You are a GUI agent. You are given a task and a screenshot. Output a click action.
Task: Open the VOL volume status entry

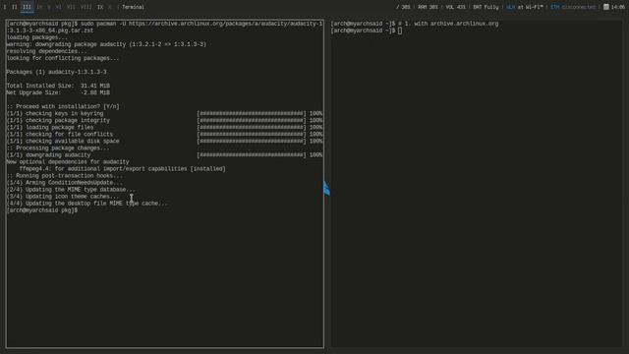455,7
